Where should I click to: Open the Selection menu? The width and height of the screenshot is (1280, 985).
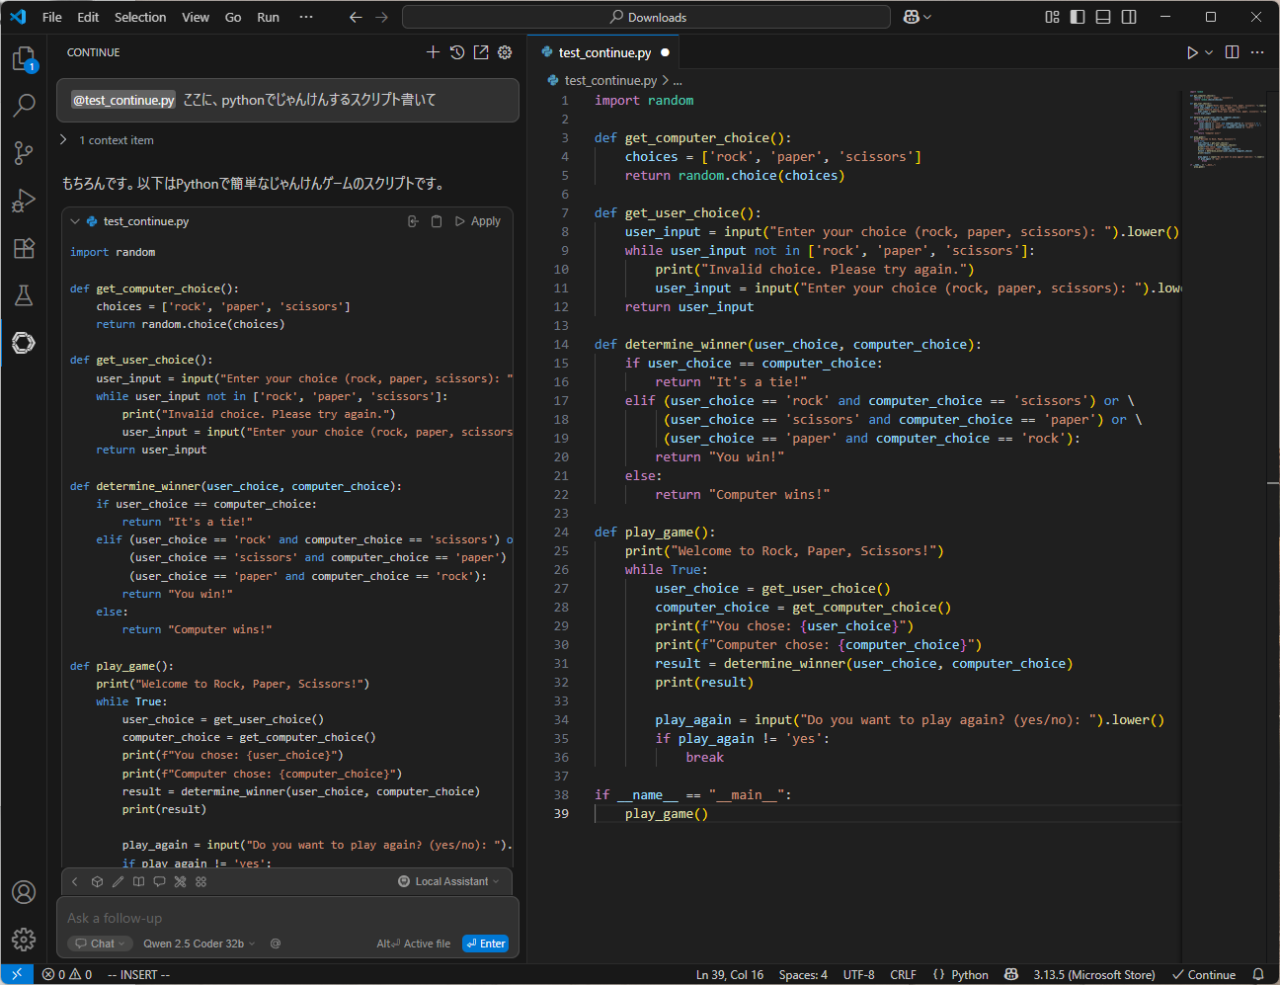tap(139, 17)
